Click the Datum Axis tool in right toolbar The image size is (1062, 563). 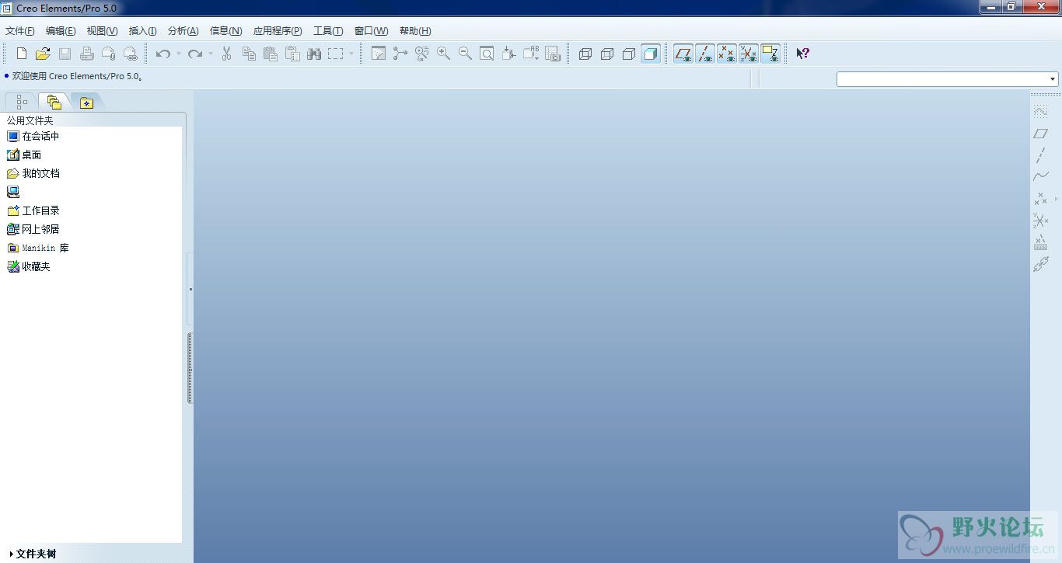1040,155
